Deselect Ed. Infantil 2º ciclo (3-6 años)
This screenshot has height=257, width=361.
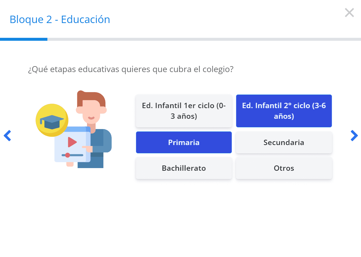(284, 111)
